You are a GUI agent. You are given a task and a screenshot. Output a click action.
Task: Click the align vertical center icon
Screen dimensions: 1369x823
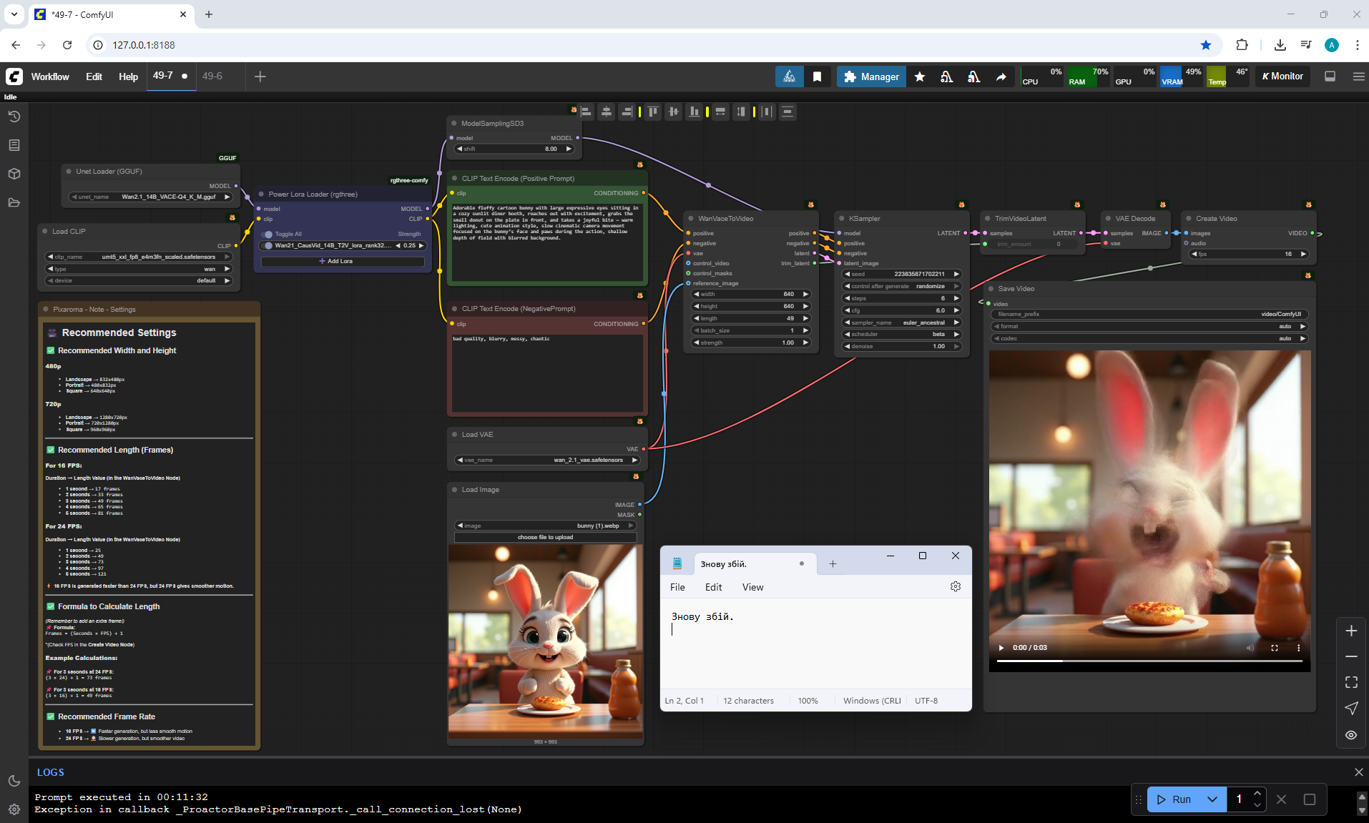point(673,112)
